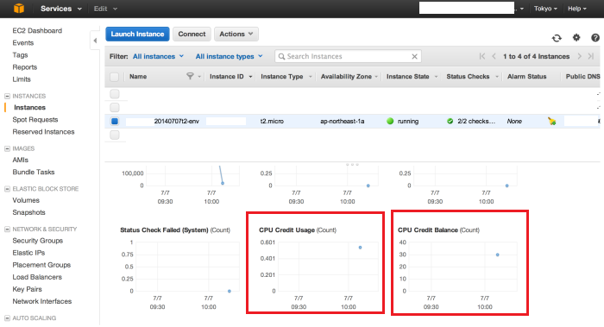Open Placement Groups in sidebar
Screen dimensions: 604x327
coord(41,265)
